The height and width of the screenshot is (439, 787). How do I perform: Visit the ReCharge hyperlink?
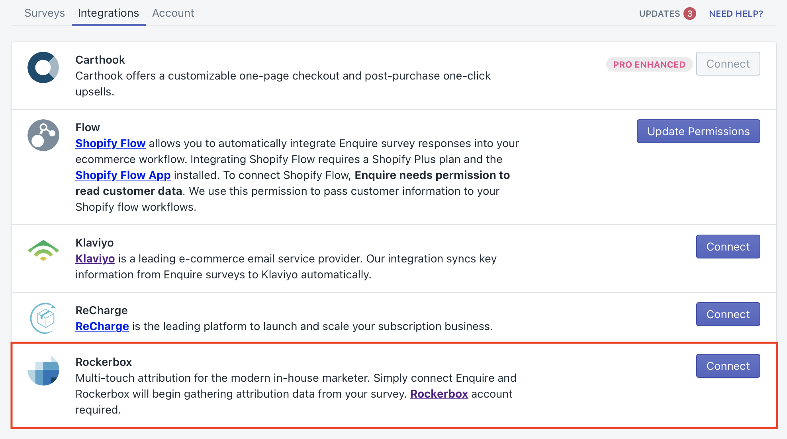coord(102,326)
